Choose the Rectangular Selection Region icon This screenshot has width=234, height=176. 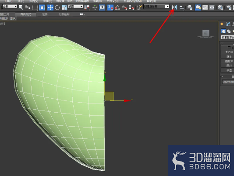[x=35, y=7]
